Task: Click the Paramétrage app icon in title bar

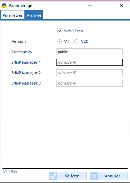Action: pyautogui.click(x=4, y=6)
